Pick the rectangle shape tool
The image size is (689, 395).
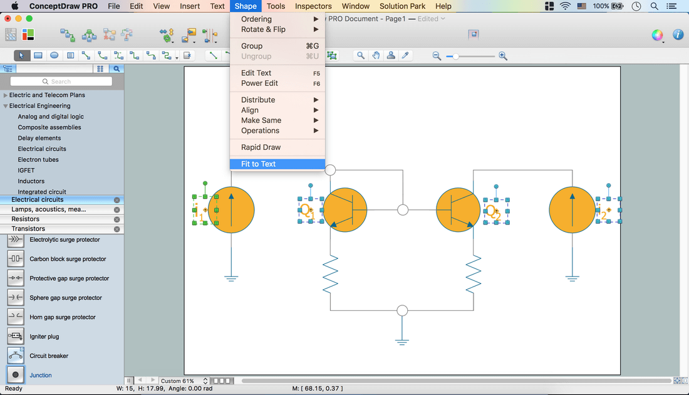click(x=38, y=56)
